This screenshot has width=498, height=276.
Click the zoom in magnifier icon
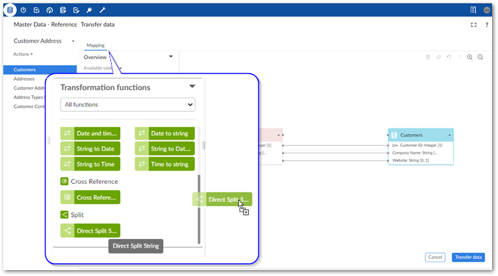coord(470,57)
